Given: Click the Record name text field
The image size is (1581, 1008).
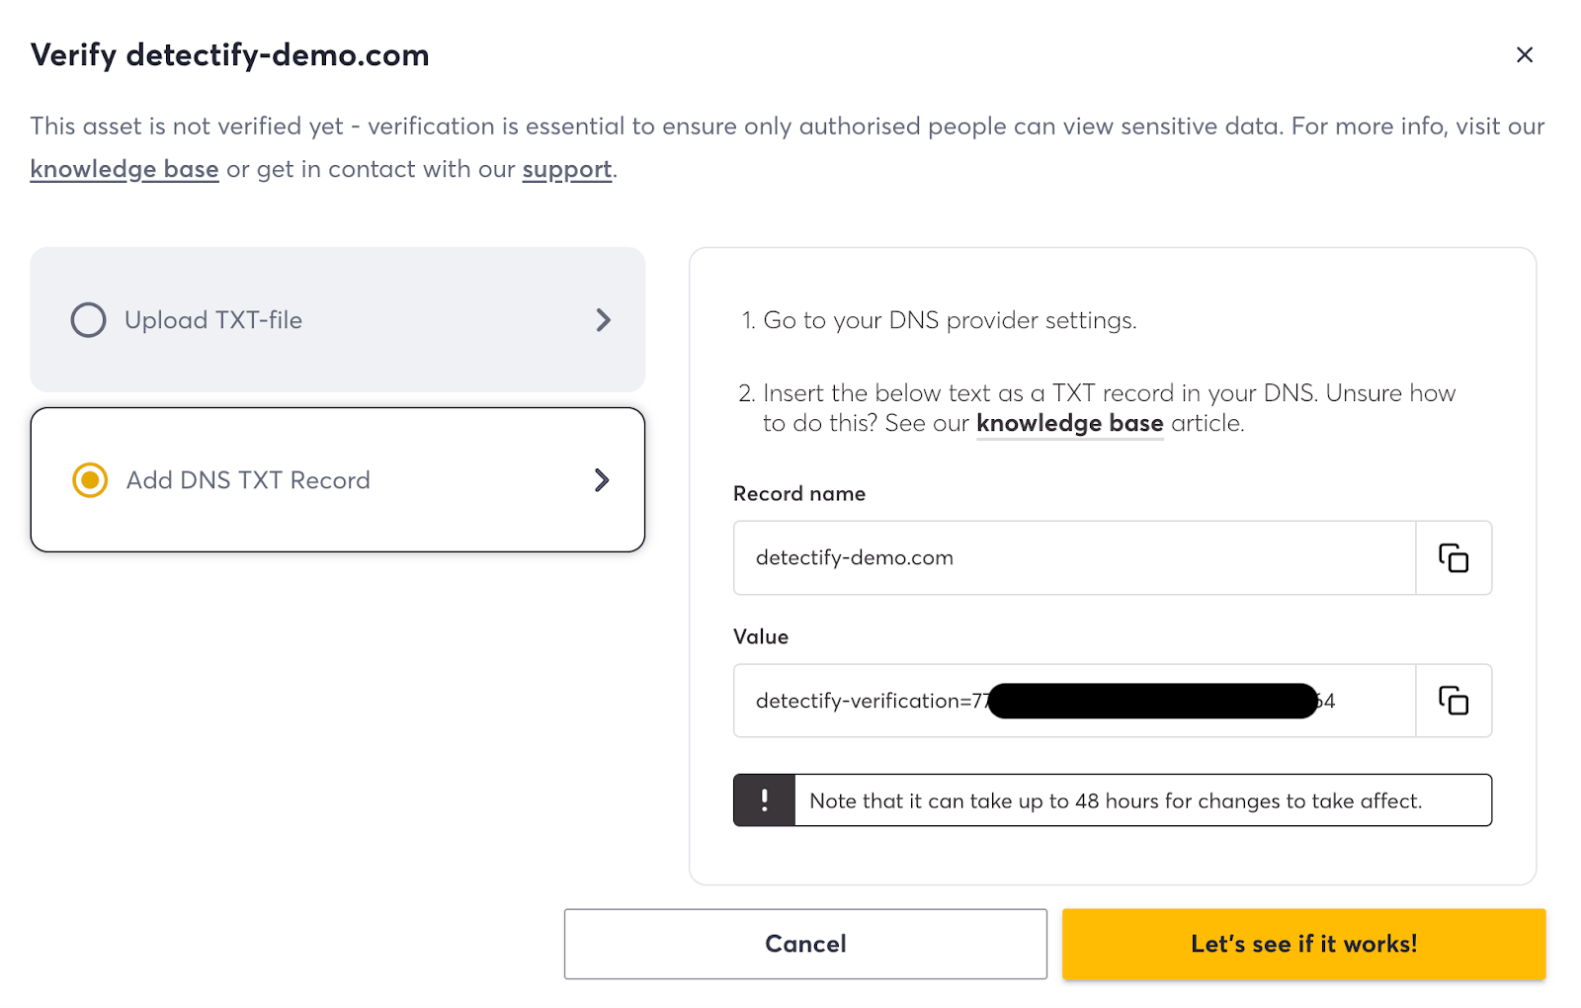Looking at the screenshot, I should pyautogui.click(x=1073, y=558).
